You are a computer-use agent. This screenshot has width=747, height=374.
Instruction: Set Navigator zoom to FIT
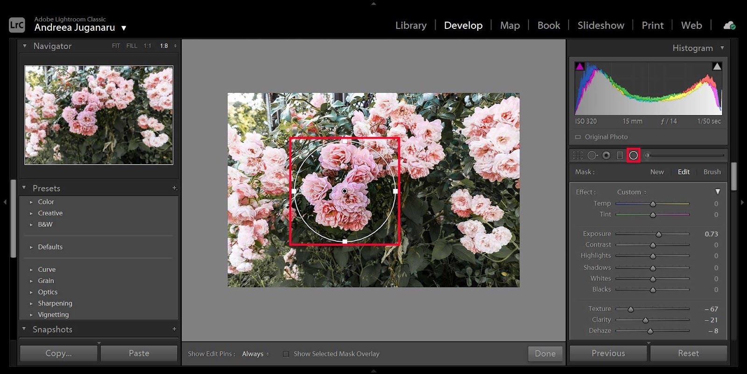(x=116, y=46)
